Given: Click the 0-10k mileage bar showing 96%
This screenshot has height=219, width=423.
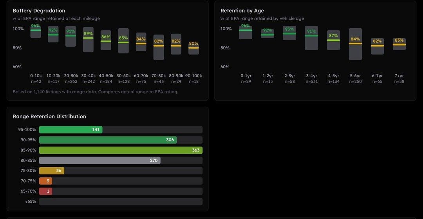Looking at the screenshot, I should (x=36, y=31).
